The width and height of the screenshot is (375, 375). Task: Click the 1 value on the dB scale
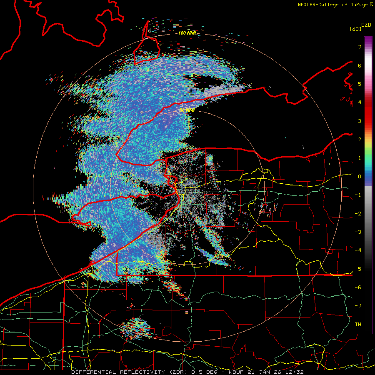tap(360, 158)
